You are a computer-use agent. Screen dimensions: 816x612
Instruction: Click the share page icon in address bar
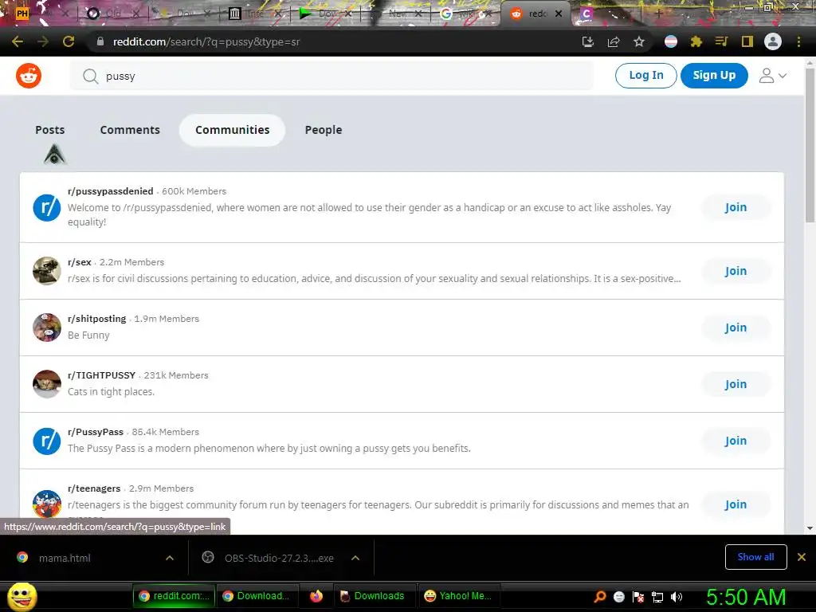tap(614, 41)
